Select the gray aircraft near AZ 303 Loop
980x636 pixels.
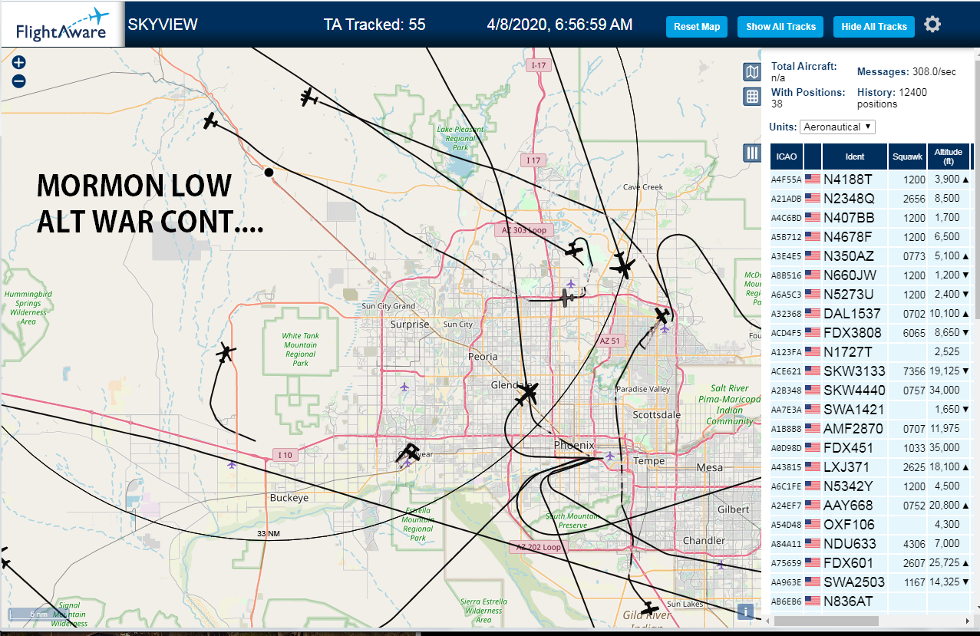(x=568, y=297)
